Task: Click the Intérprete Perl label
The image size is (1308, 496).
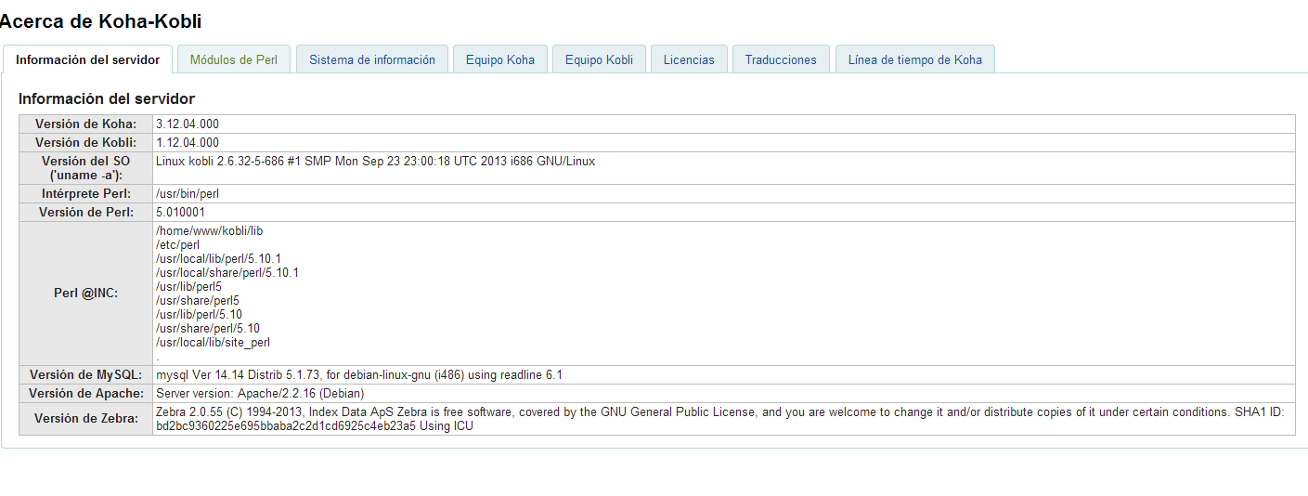Action: coord(85,193)
